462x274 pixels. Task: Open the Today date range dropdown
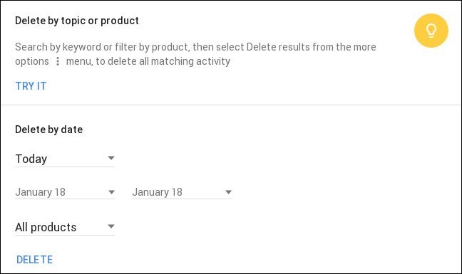(65, 159)
